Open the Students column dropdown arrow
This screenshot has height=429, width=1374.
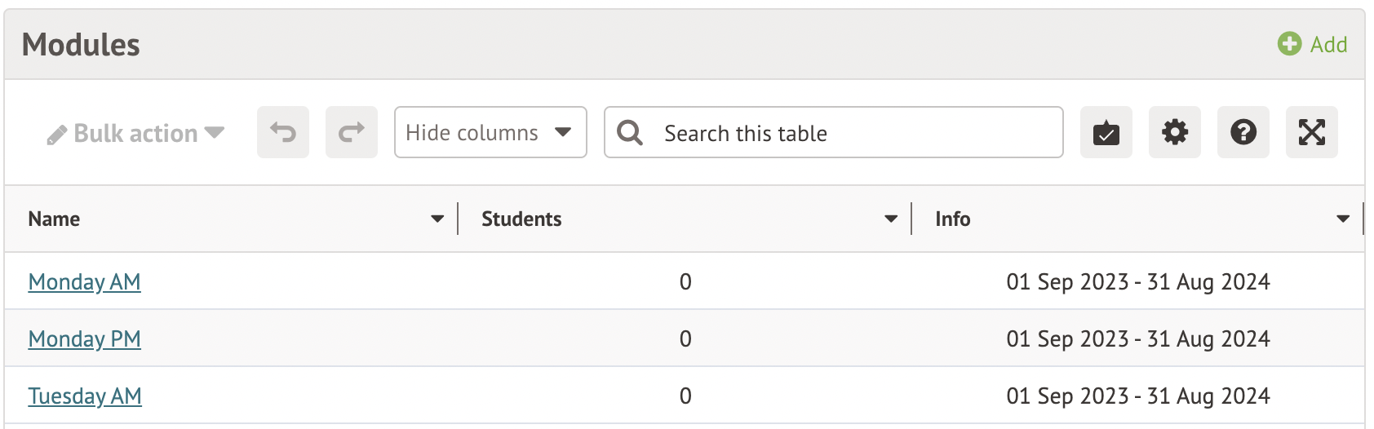pyautogui.click(x=891, y=219)
